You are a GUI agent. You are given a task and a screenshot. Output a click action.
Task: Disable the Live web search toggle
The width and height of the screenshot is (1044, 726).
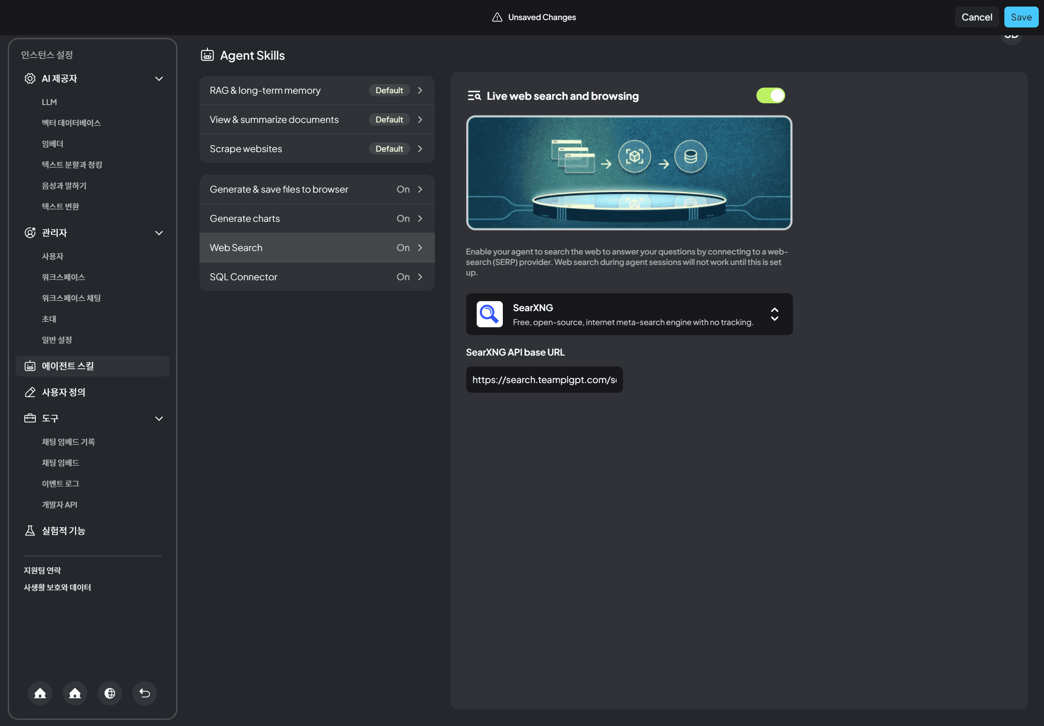(770, 95)
